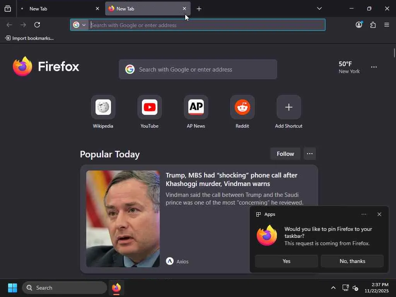Select the active New Tab with Firefox icon
Screen dimensions: 396x297
click(x=148, y=9)
